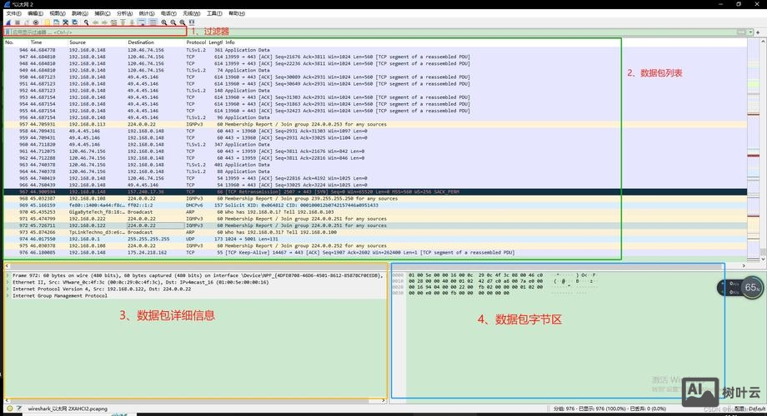Toggle auto-scroll during live capture

pos(142,22)
